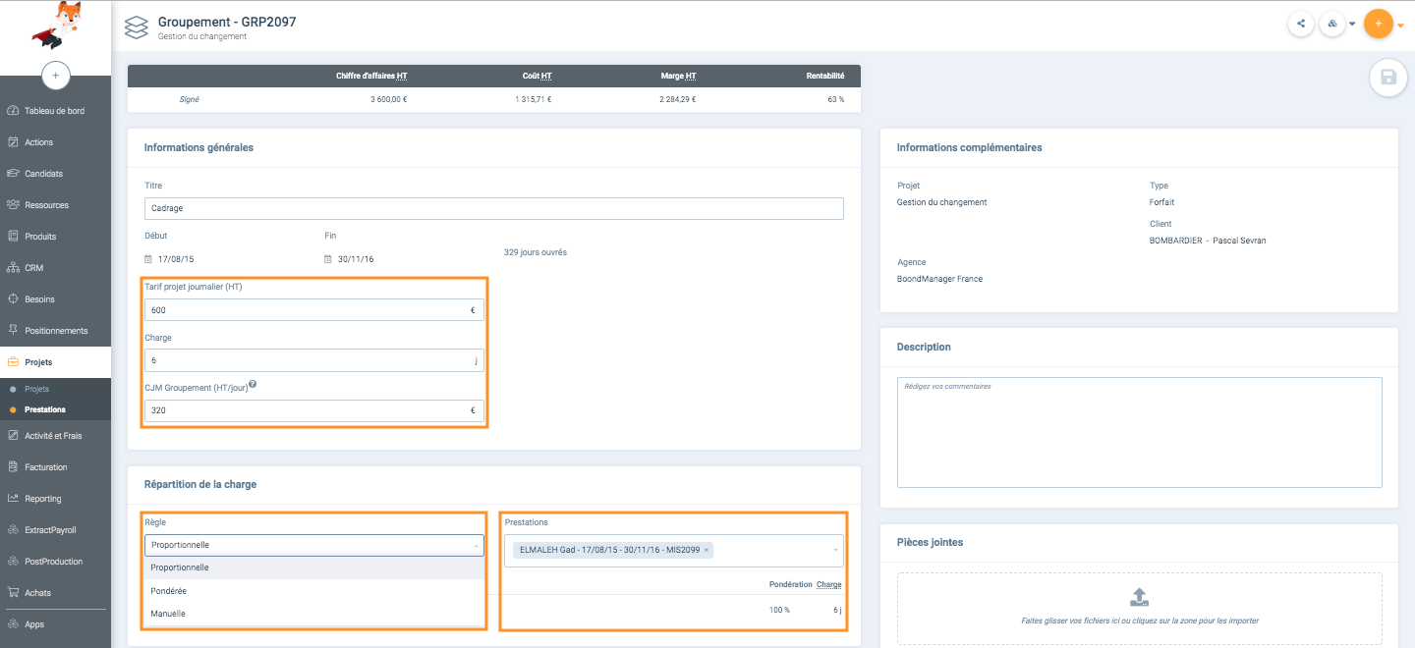
Task: Click the upload icon in Pièces jointes
Action: 1140,597
